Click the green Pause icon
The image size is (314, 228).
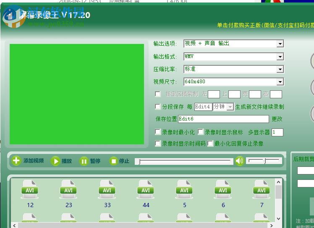click(84, 161)
